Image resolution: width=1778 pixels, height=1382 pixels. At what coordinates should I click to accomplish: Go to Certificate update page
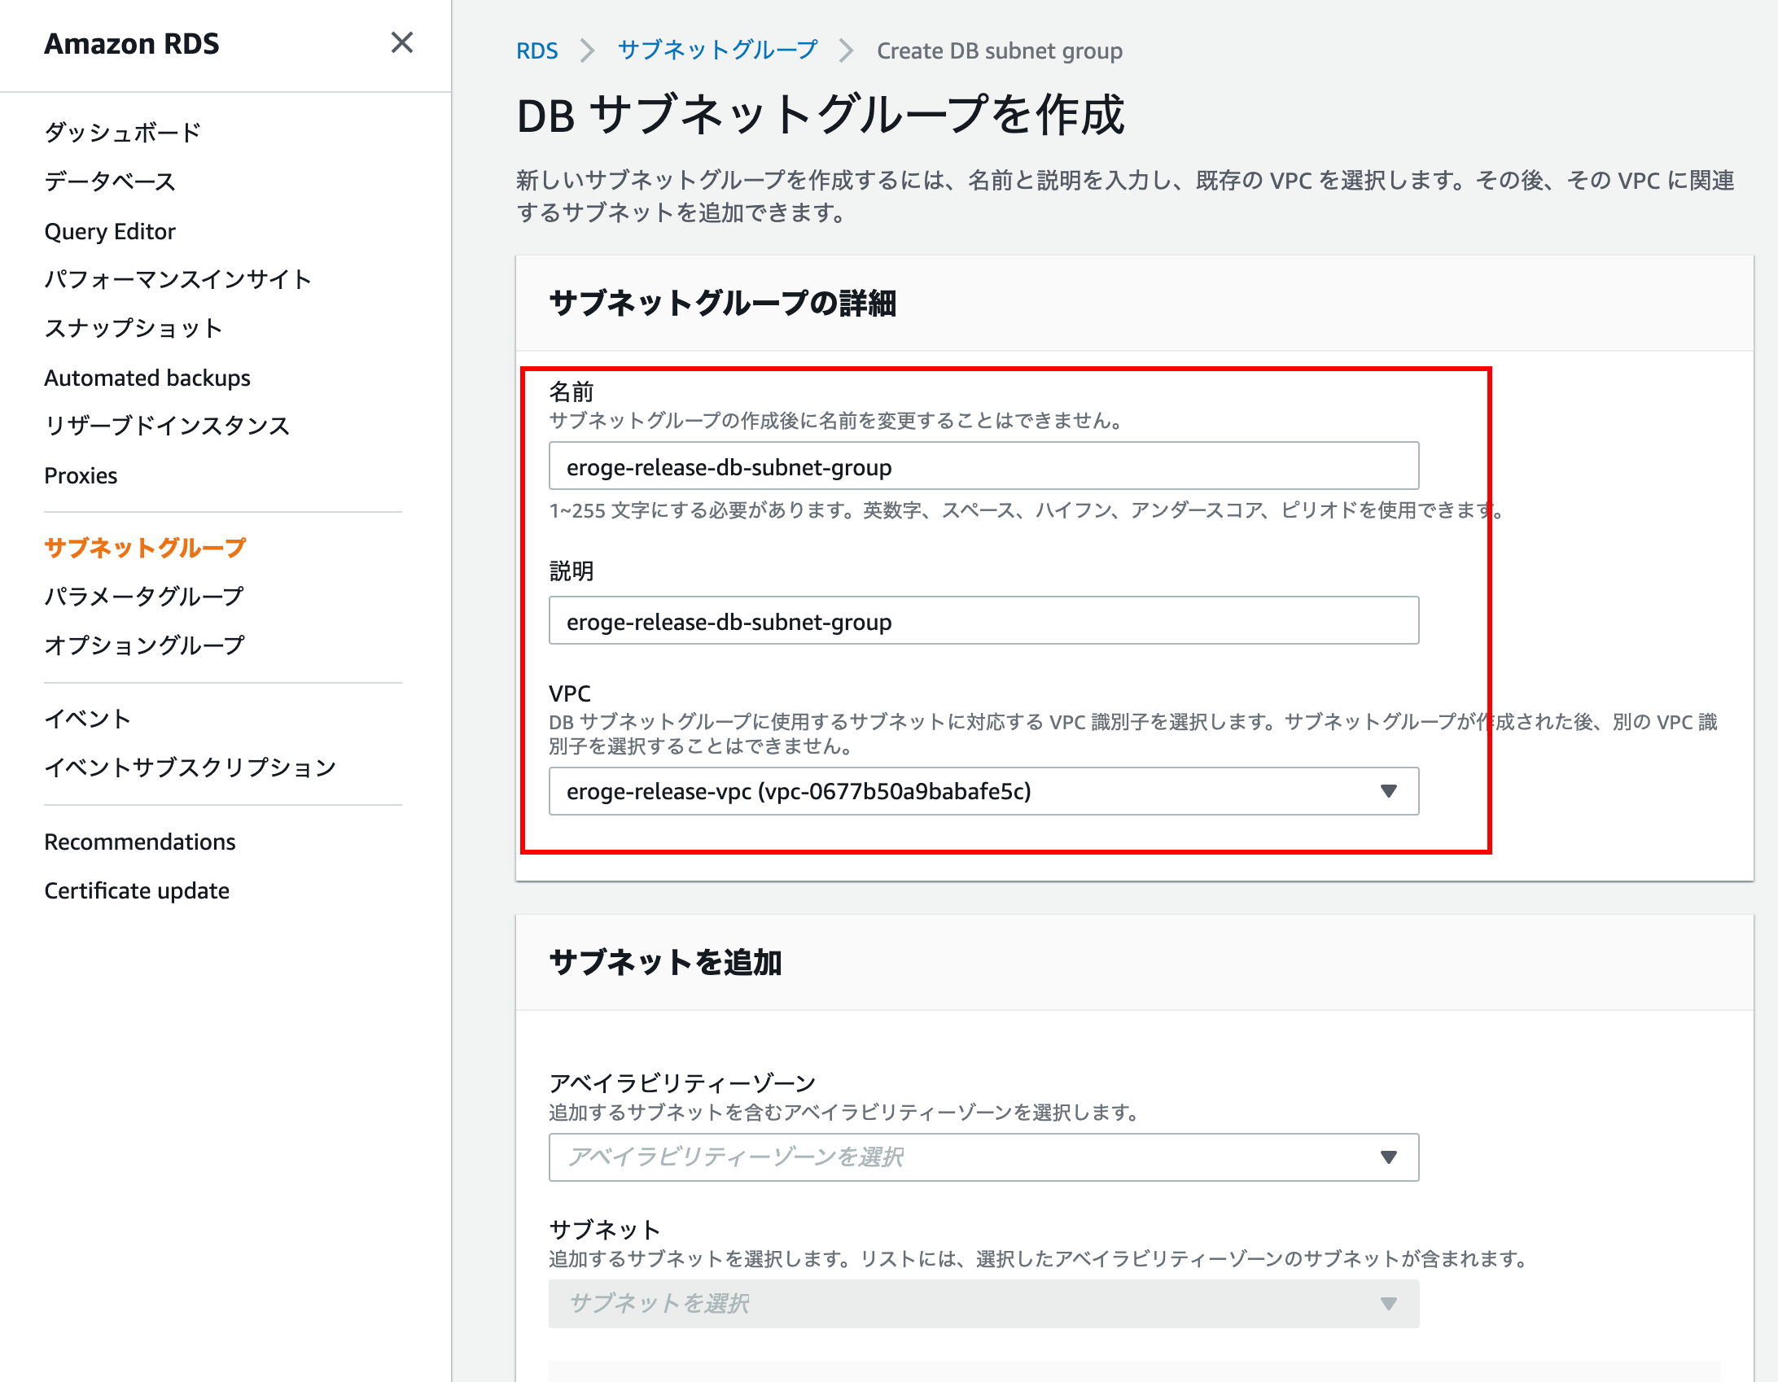(137, 890)
